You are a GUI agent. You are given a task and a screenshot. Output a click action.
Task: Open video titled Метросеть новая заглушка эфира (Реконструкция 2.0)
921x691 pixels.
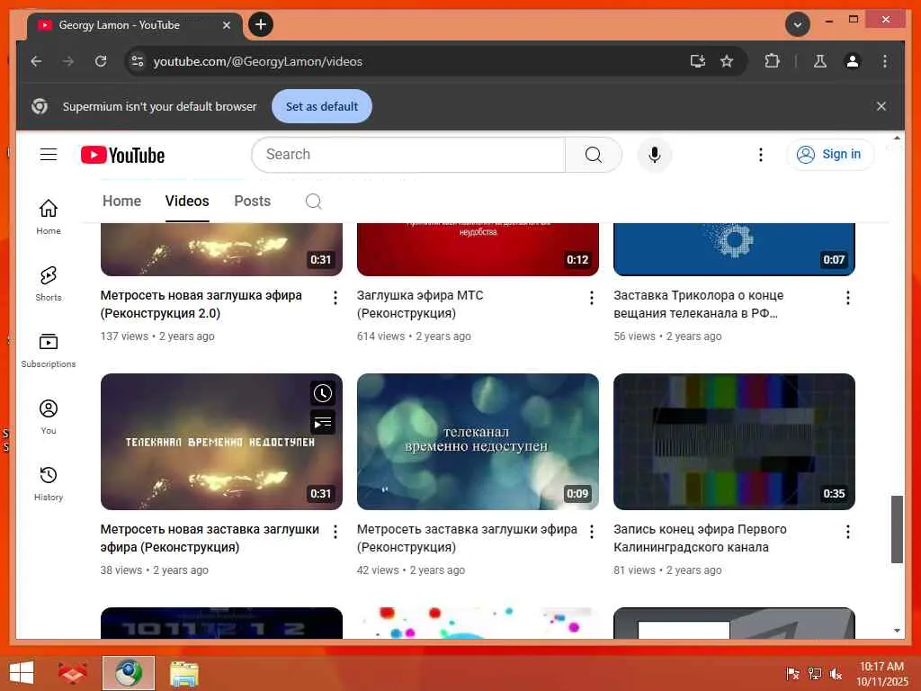(201, 304)
